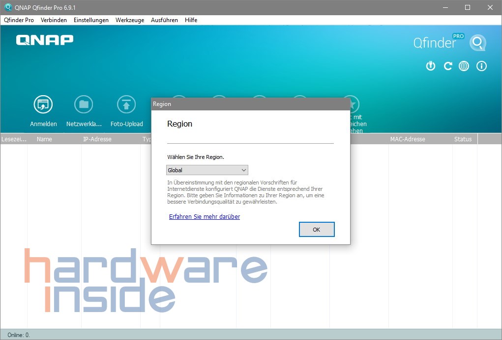The width and height of the screenshot is (502, 340).
Task: Click the Qfinder Pro magnifier logo icon
Action: click(x=478, y=43)
